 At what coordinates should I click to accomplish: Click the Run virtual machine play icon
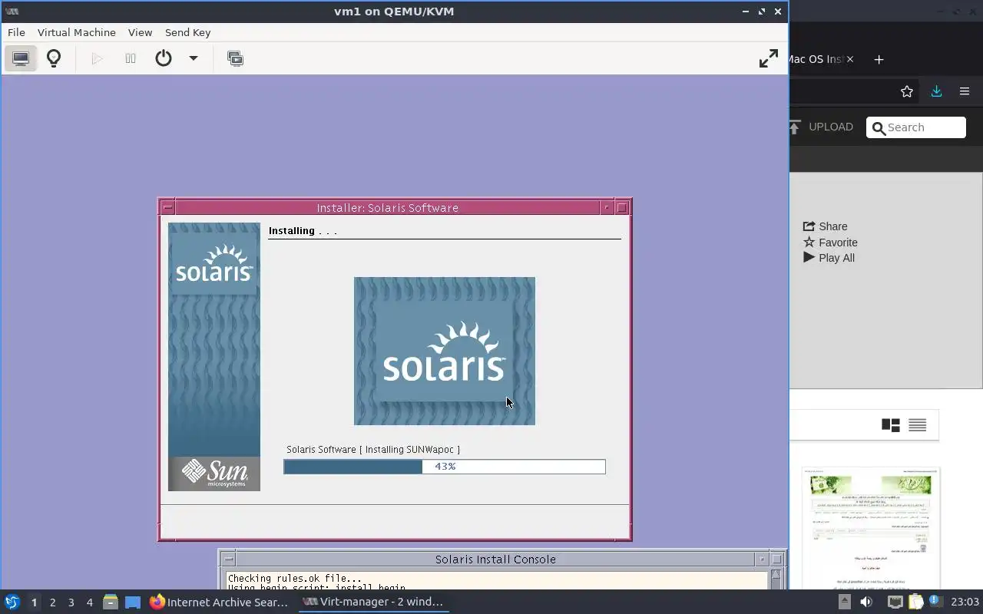(97, 58)
